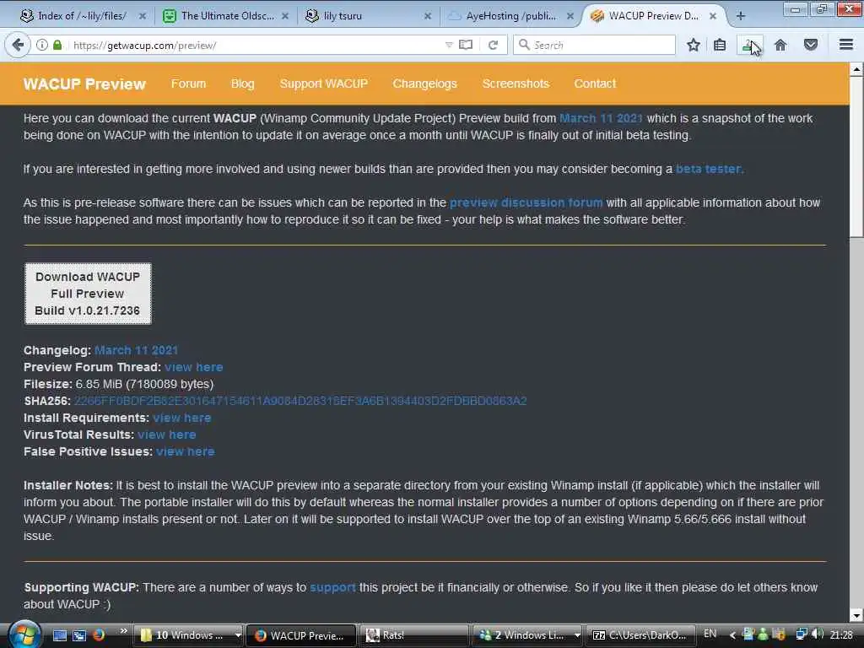Launch Firefox from quick launch
The width and height of the screenshot is (864, 648).
(99, 635)
